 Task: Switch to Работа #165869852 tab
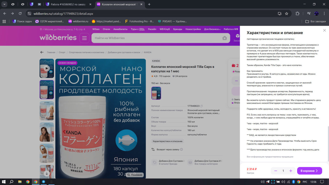click(x=69, y=4)
